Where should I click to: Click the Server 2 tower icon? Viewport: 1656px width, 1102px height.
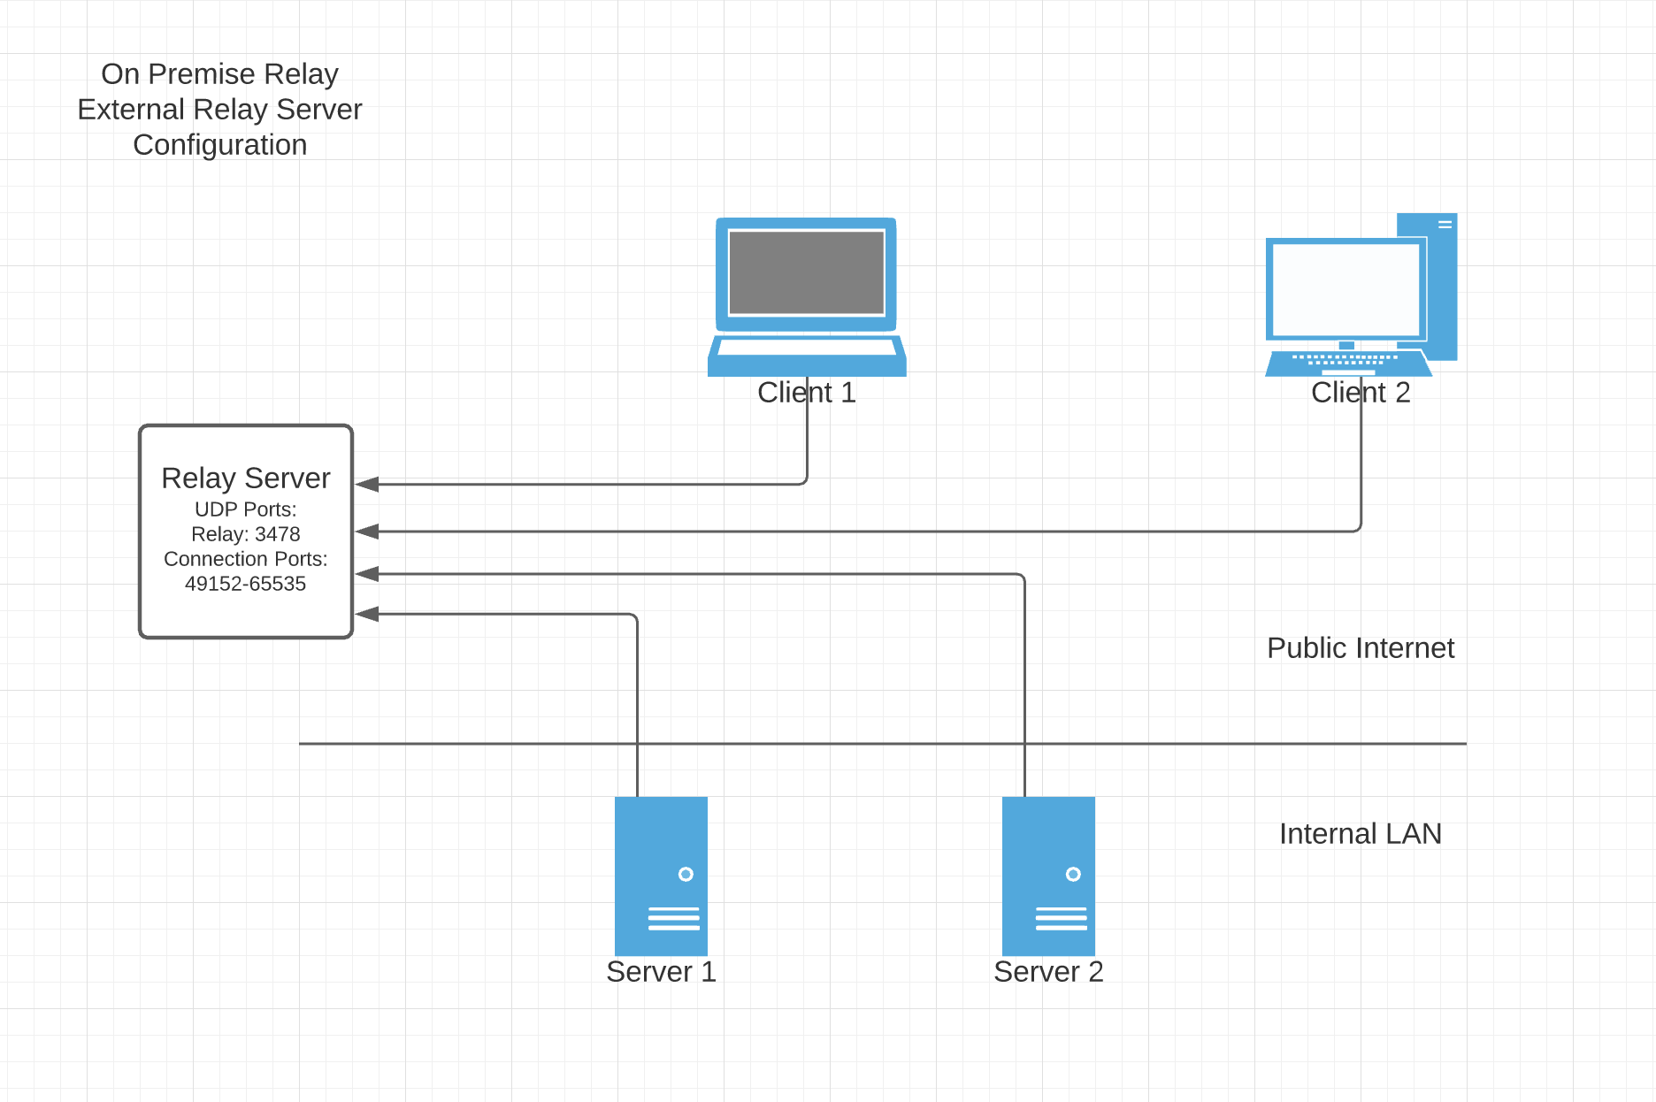1048,875
